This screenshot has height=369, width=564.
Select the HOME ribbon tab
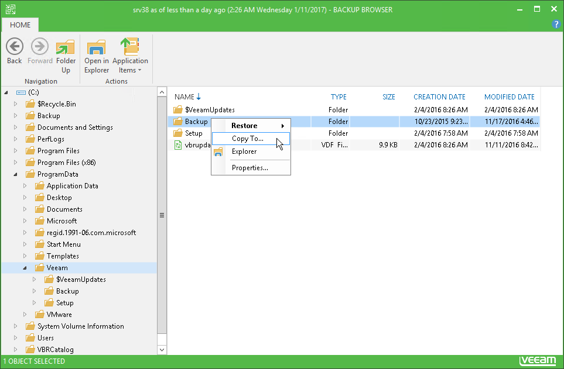pos(20,25)
